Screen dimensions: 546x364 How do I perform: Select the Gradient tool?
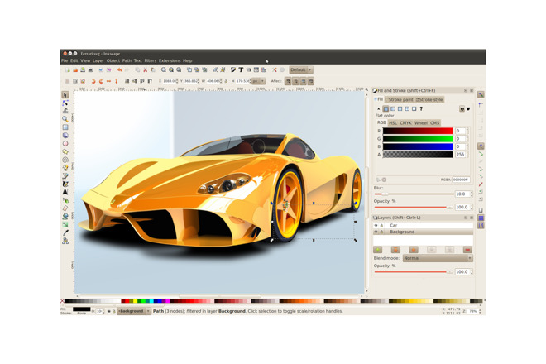65,225
